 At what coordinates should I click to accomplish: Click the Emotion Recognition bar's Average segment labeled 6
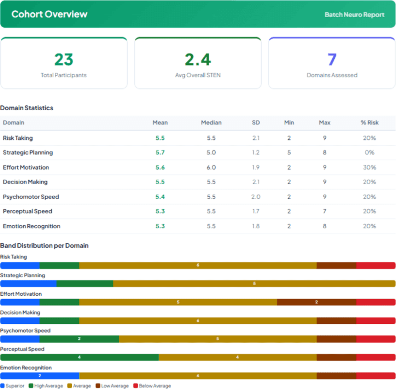(x=198, y=376)
